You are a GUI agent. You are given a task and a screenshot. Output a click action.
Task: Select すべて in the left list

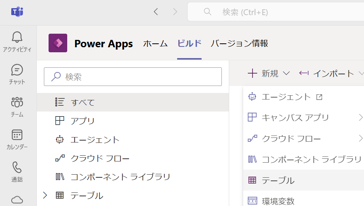click(133, 102)
